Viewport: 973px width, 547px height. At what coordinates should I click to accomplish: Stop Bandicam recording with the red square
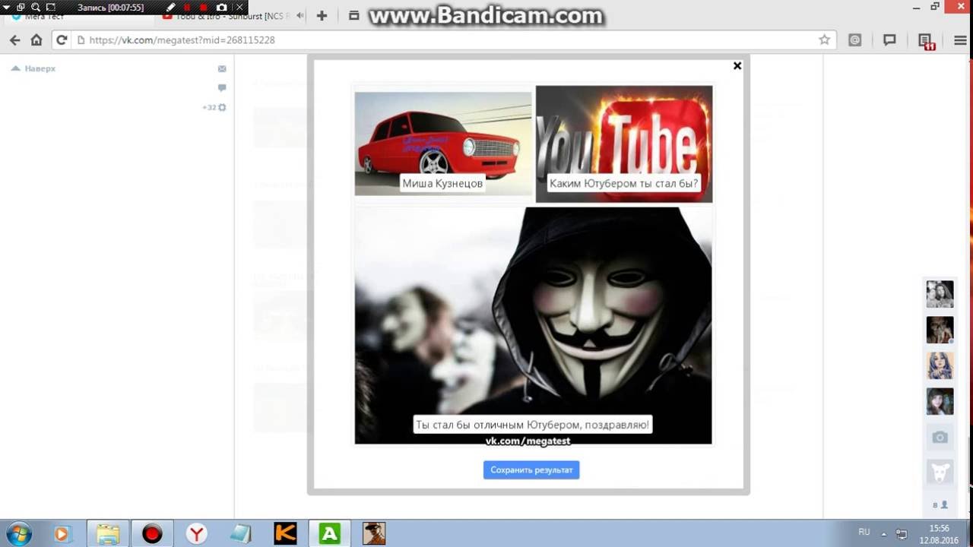pyautogui.click(x=204, y=7)
